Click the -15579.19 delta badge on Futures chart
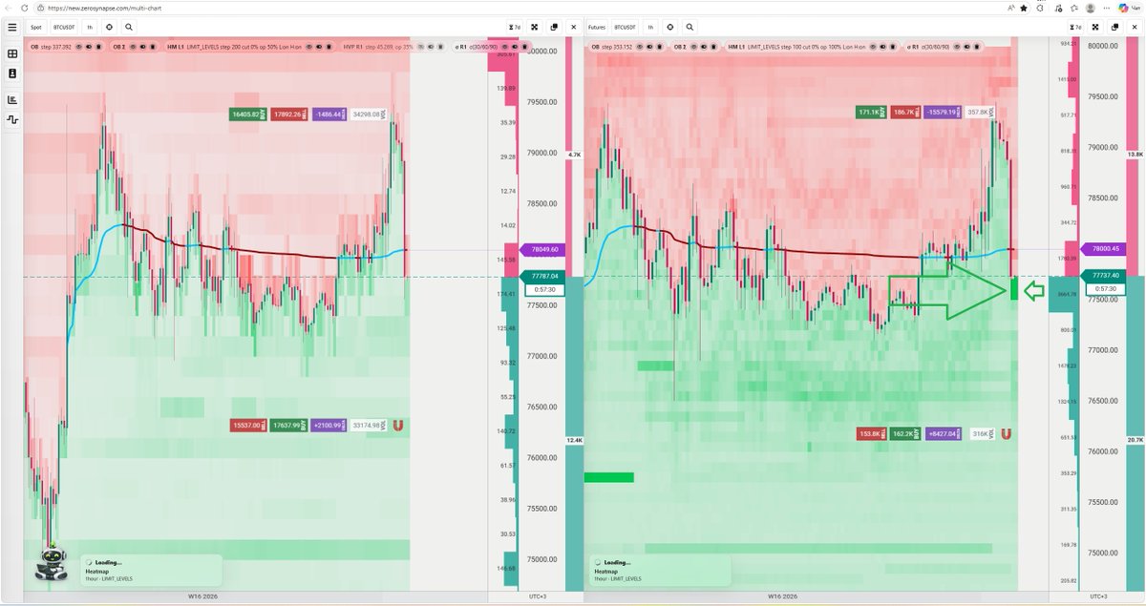This screenshot has width=1146, height=606. pyautogui.click(x=944, y=112)
